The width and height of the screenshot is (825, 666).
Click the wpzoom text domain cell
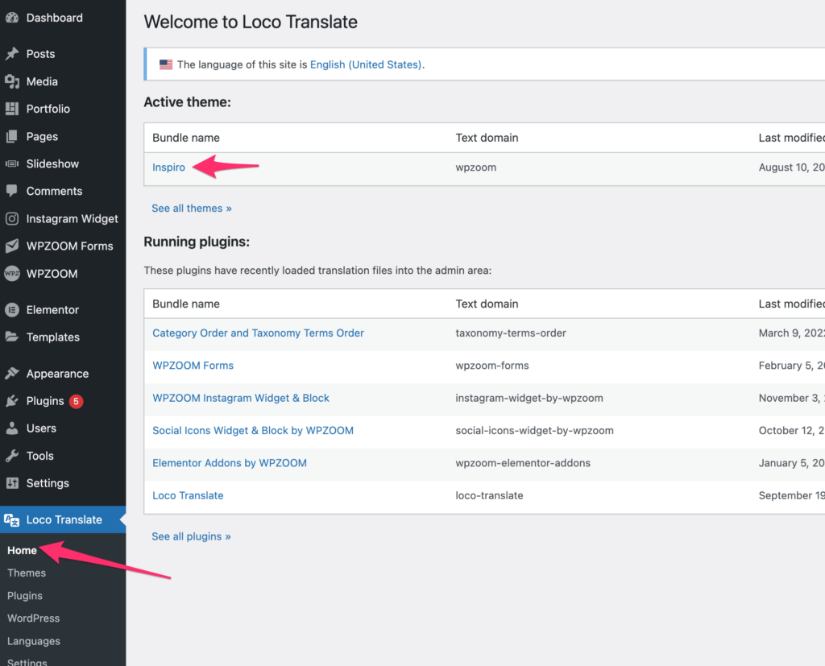(x=475, y=168)
